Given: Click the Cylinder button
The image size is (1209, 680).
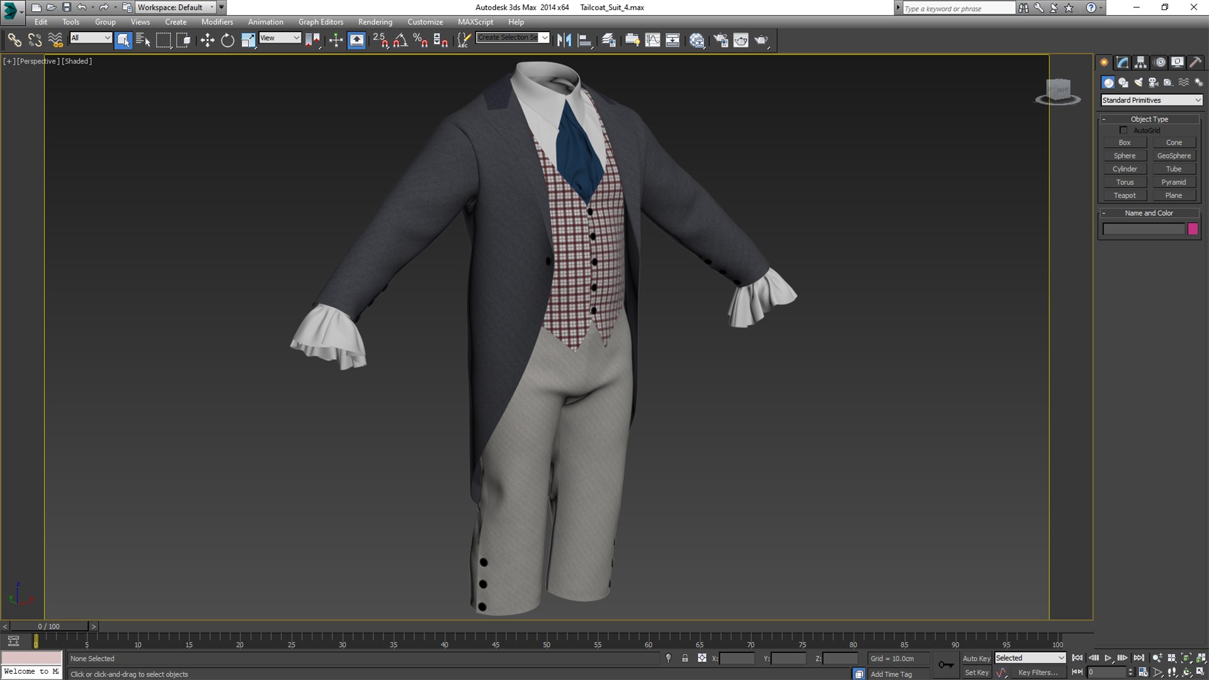Looking at the screenshot, I should click(1125, 169).
